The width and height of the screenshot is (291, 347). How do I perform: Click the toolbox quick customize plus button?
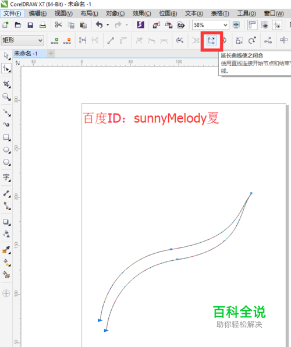(6, 293)
